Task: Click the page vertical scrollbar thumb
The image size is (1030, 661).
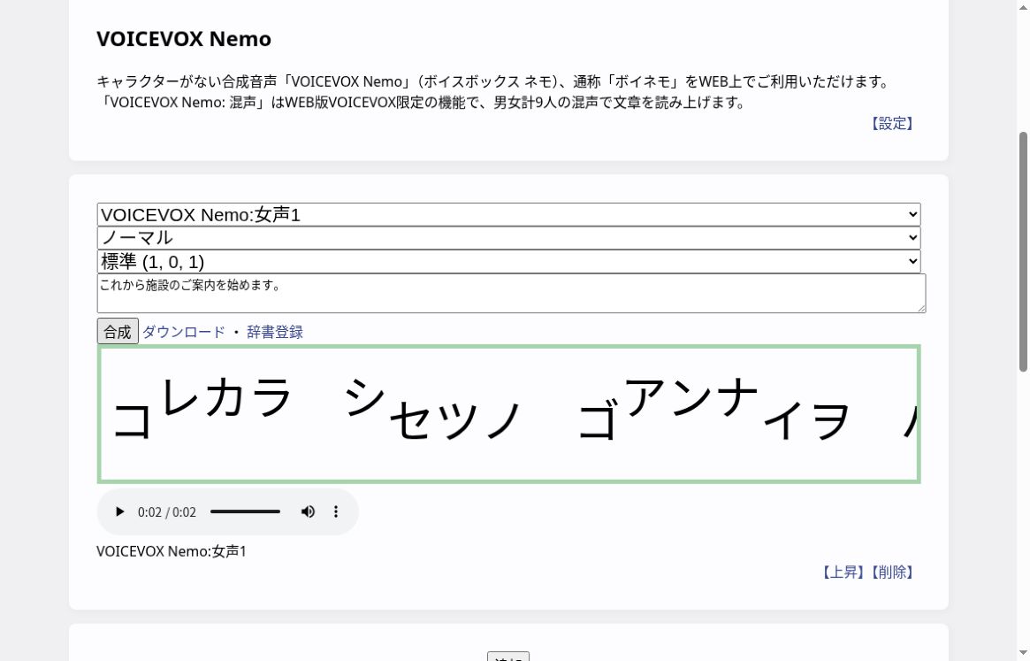Action: tap(1023, 252)
